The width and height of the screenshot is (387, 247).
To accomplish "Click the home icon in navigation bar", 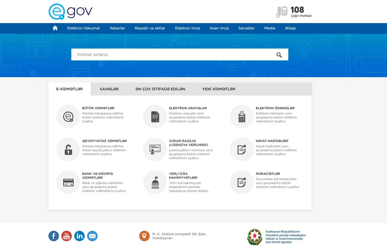I will (x=55, y=28).
